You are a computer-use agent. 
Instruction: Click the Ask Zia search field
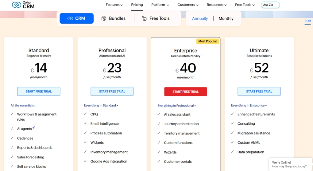pos(270,5)
